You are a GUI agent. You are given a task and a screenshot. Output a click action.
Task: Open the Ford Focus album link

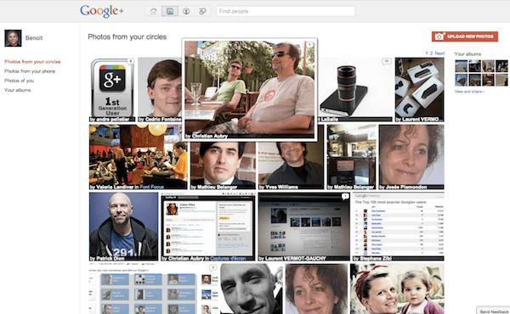pyautogui.click(x=151, y=187)
